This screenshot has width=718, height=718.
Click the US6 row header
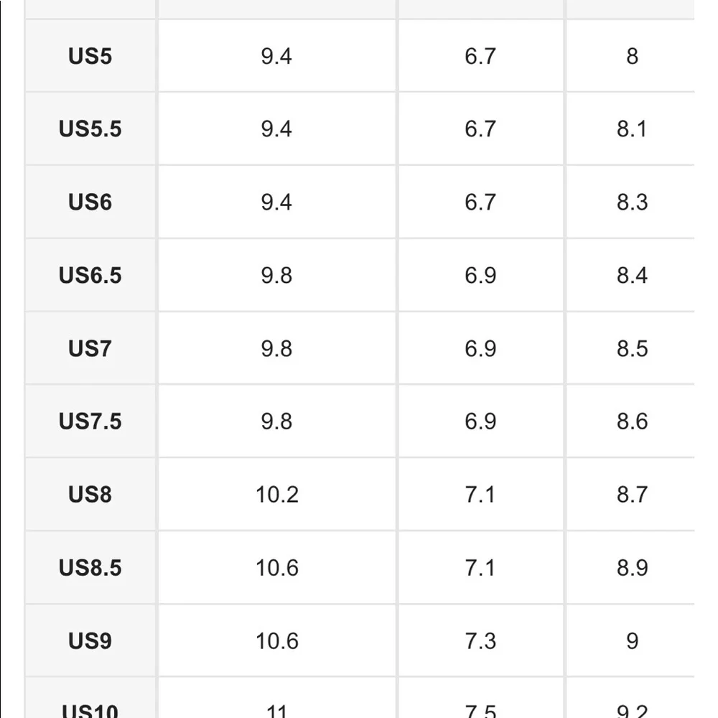click(90, 202)
